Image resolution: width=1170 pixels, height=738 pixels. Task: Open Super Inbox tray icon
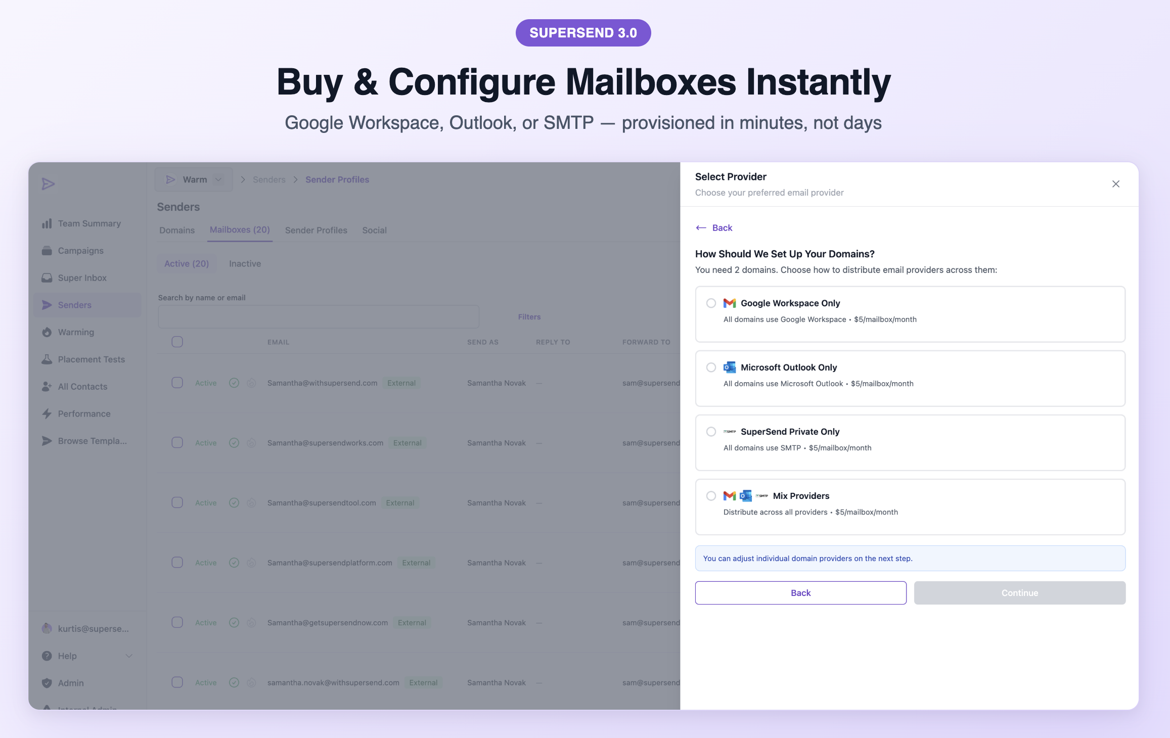(x=47, y=278)
